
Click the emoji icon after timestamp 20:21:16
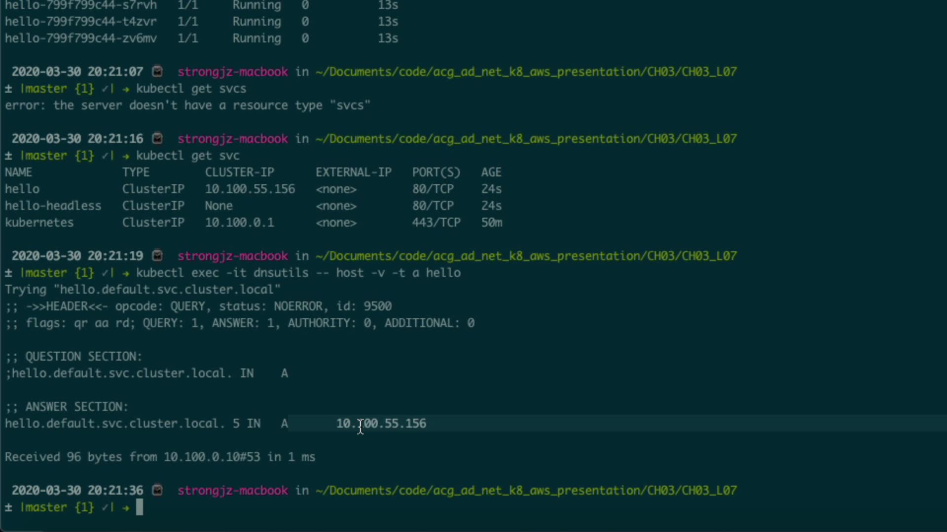click(x=157, y=138)
